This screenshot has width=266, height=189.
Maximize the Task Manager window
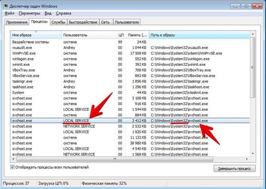[246, 6]
